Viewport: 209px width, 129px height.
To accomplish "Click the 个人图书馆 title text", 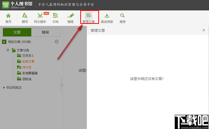I will 21,4.
